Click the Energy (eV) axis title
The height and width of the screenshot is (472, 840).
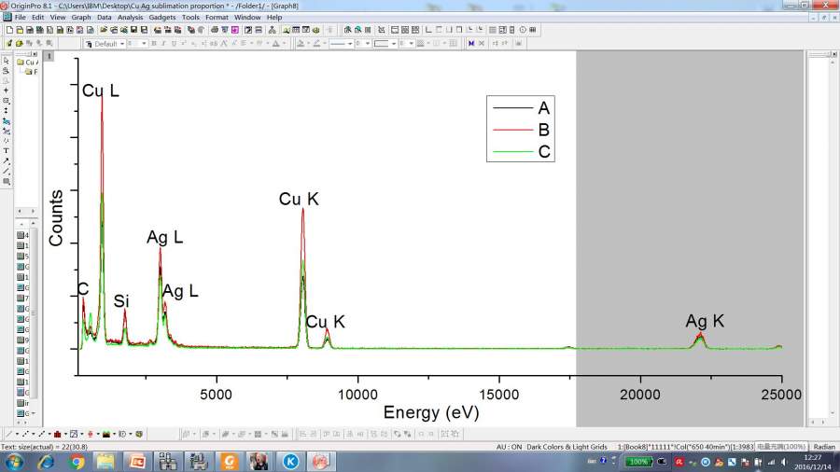[x=430, y=412]
